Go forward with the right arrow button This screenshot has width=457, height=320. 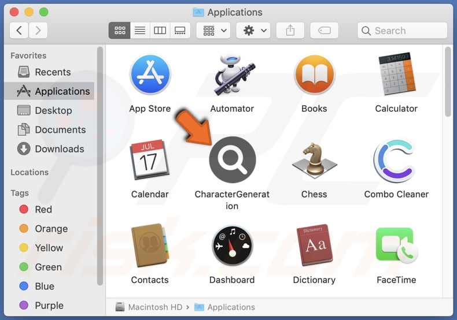(x=38, y=30)
